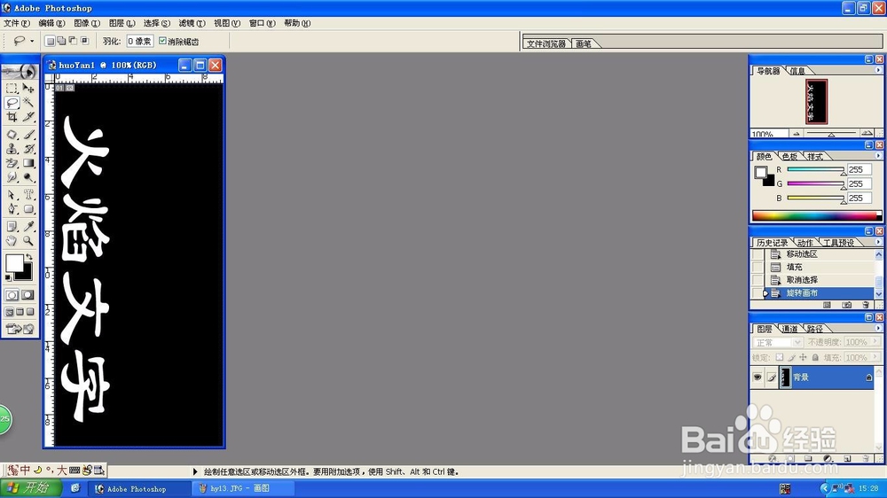Reset to default black and white colors
The height and width of the screenshot is (498, 887).
pyautogui.click(x=9, y=278)
